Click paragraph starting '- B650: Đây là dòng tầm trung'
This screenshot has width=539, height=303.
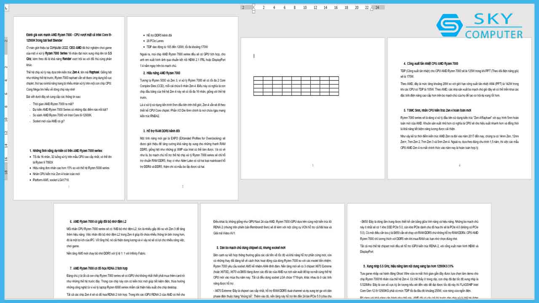point(419,230)
